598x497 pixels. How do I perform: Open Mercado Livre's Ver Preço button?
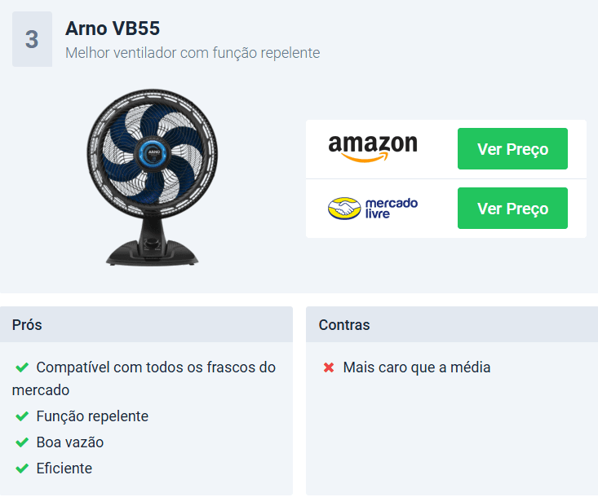tap(512, 209)
